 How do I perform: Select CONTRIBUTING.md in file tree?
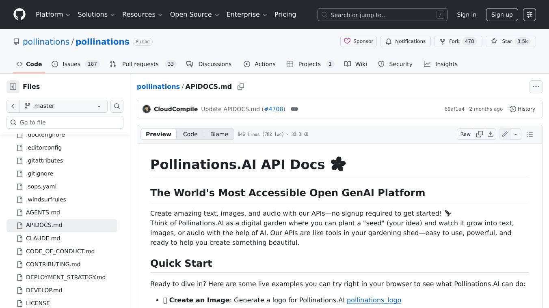pos(53,264)
